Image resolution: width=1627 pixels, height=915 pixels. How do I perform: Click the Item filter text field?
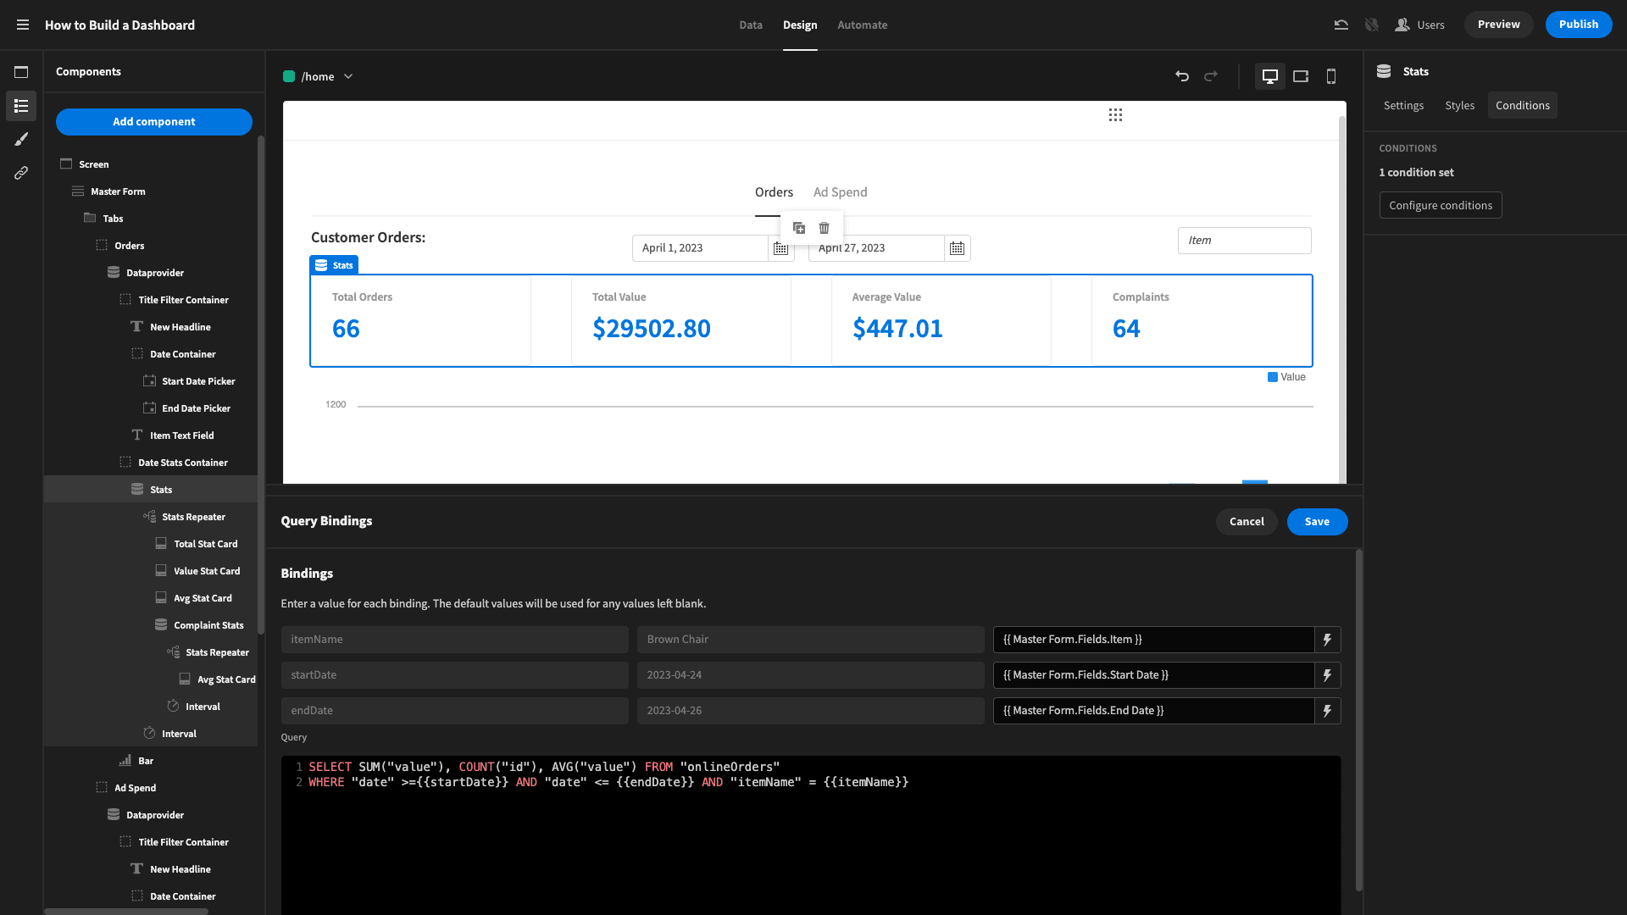[1244, 241]
